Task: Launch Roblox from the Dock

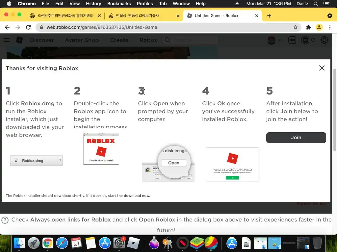Action: (133, 243)
